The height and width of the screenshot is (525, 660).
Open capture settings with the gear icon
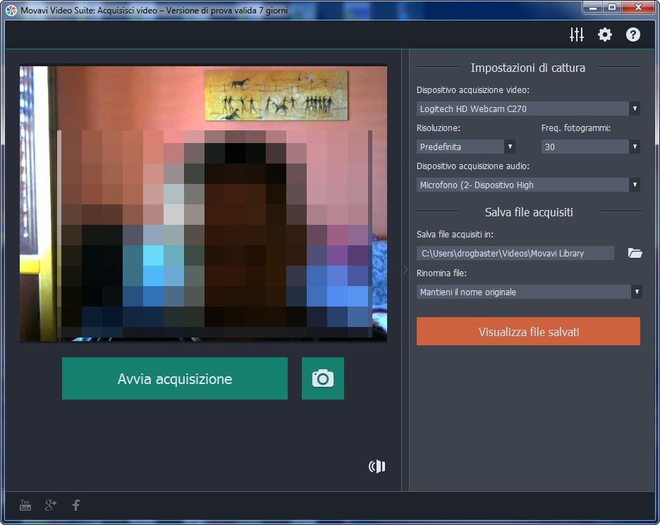point(604,34)
